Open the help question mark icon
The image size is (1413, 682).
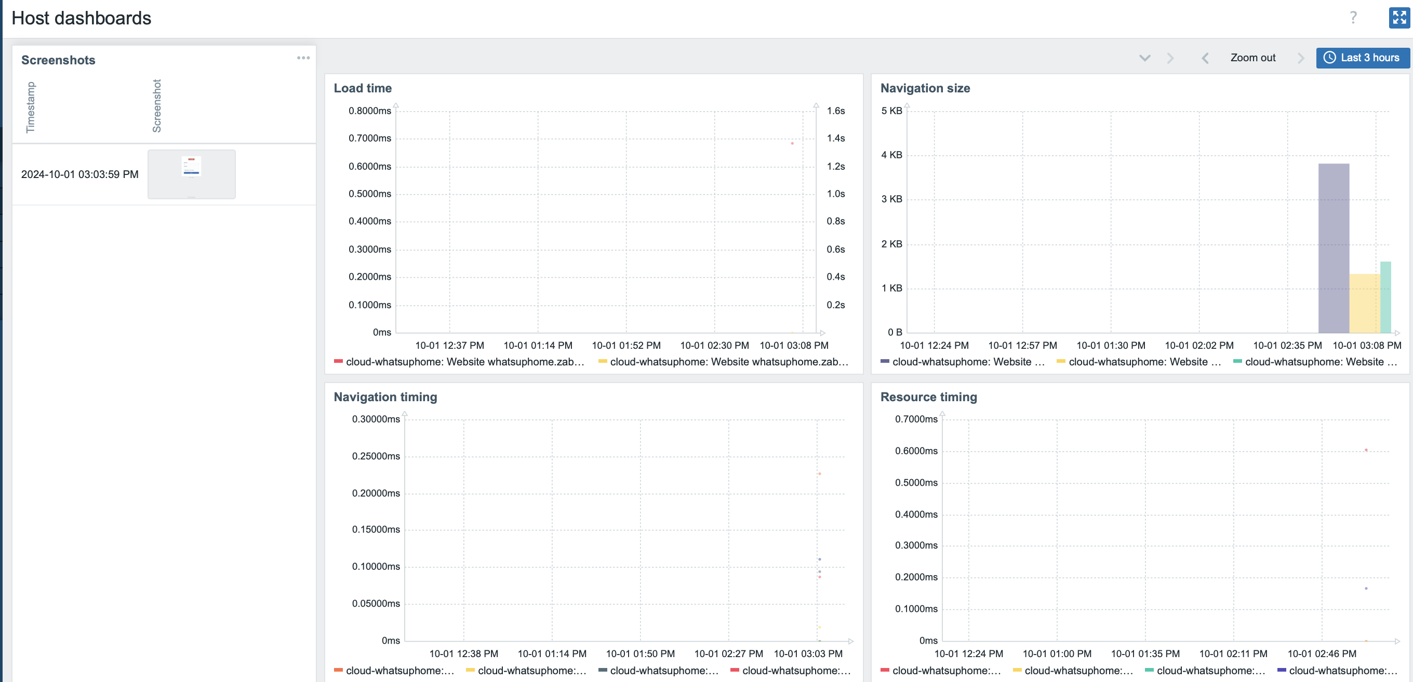(x=1353, y=18)
